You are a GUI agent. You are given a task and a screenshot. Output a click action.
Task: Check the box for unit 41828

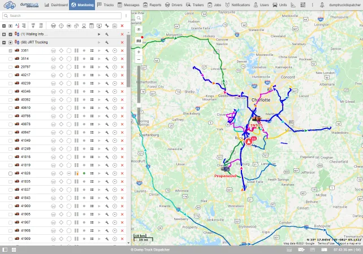point(10,173)
